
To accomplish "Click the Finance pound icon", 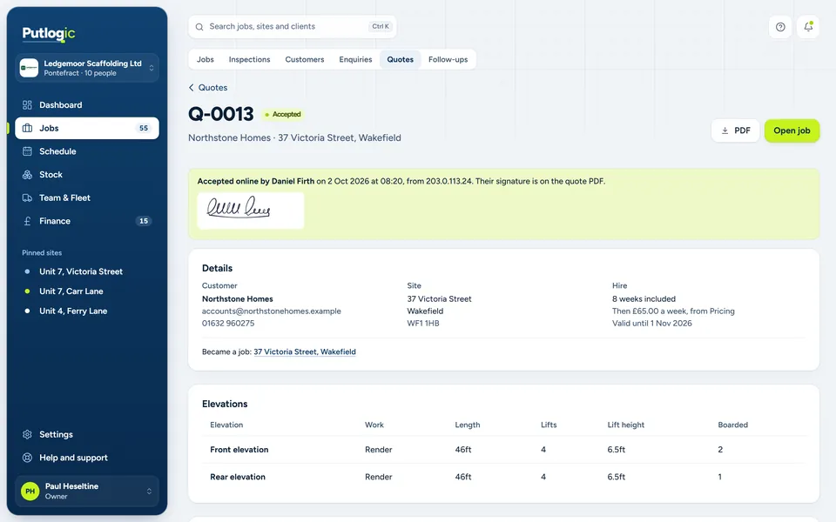I will point(27,221).
